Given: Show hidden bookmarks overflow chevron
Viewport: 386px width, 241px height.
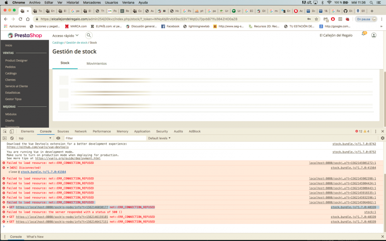Looking at the screenshot, I should coord(381,26).
